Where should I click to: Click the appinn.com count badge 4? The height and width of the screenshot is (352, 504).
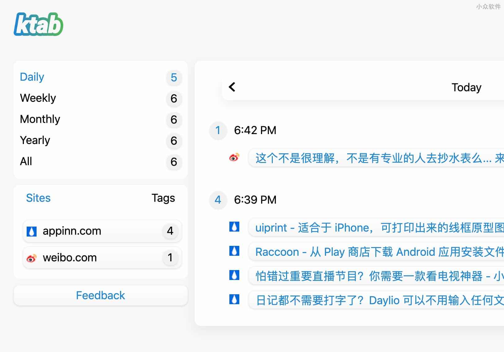click(x=170, y=231)
